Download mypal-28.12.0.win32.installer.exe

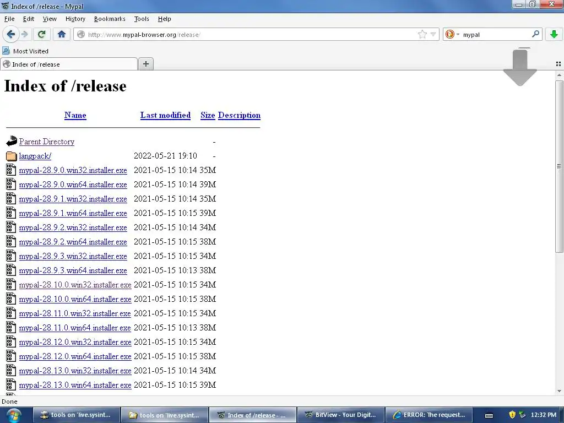click(x=75, y=342)
